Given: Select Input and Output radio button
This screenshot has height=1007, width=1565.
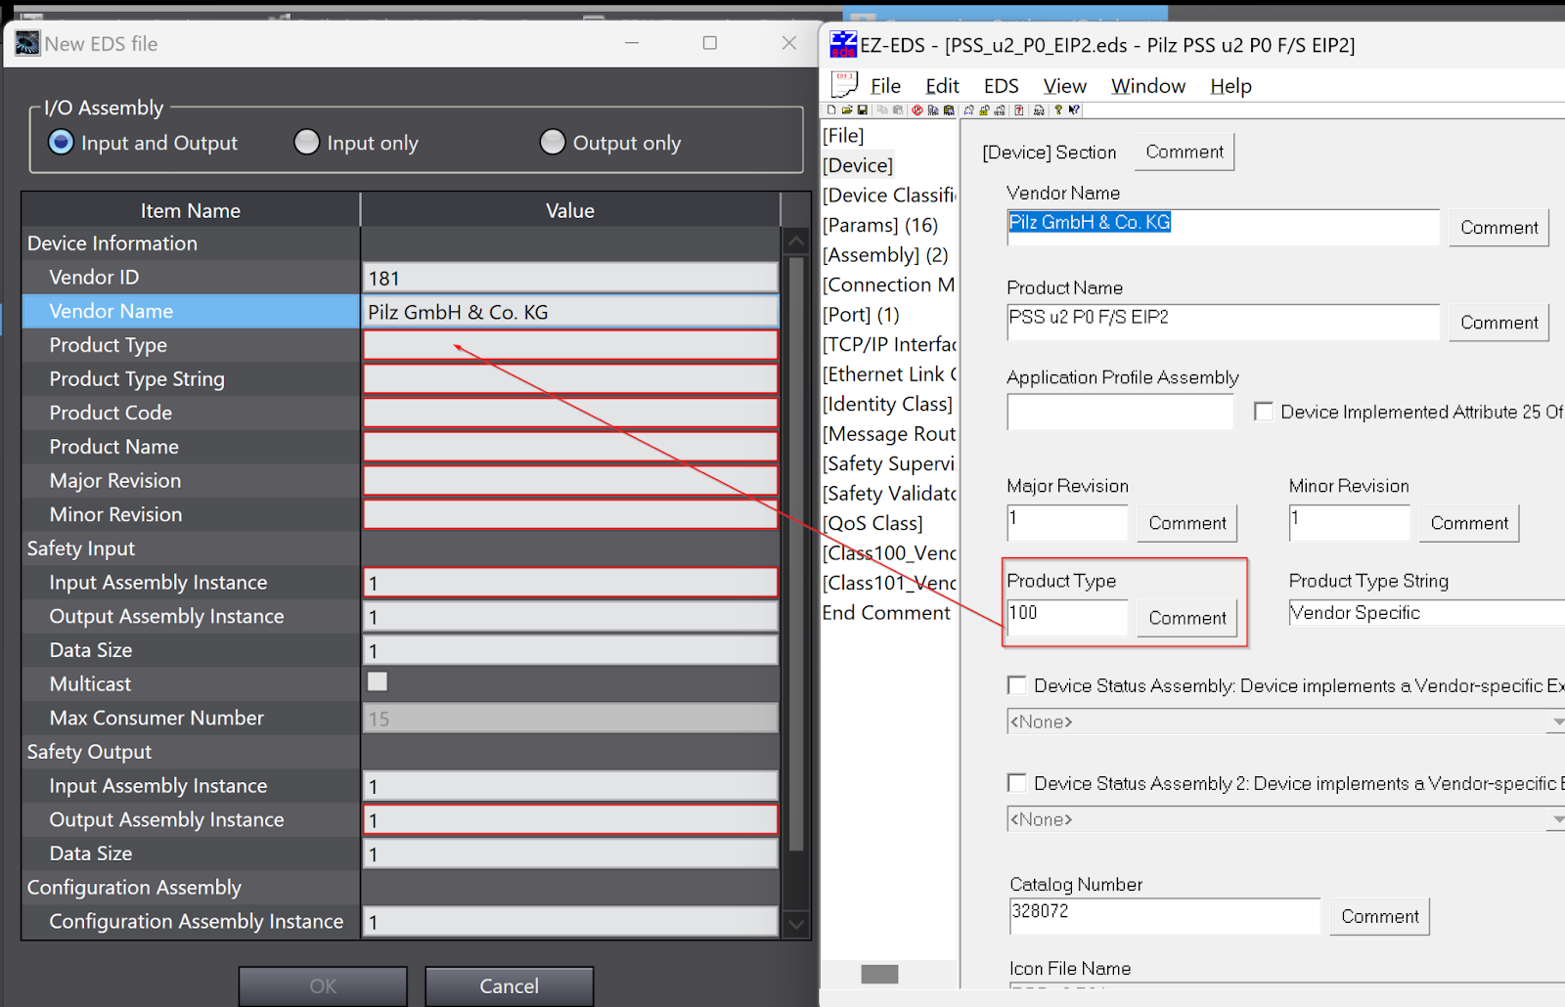Looking at the screenshot, I should pos(61,142).
